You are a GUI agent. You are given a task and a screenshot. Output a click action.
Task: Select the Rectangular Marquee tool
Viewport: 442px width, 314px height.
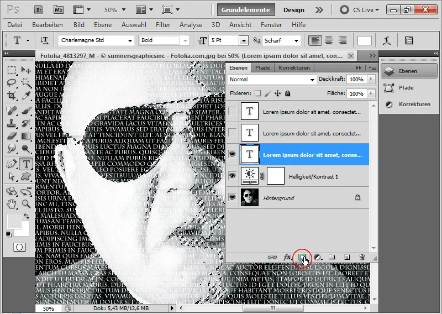[12, 70]
